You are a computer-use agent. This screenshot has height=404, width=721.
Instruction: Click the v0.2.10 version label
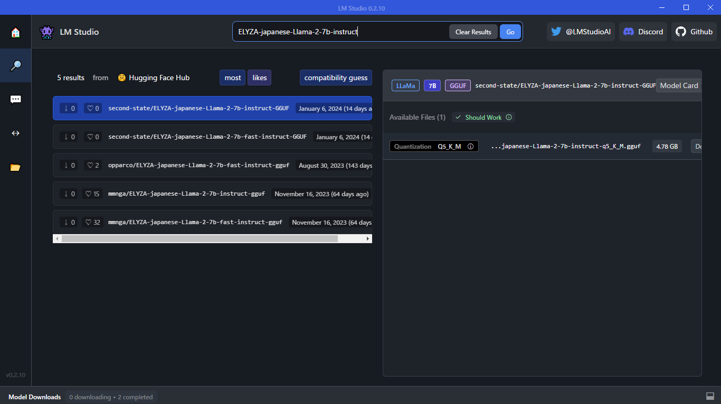pyautogui.click(x=15, y=375)
